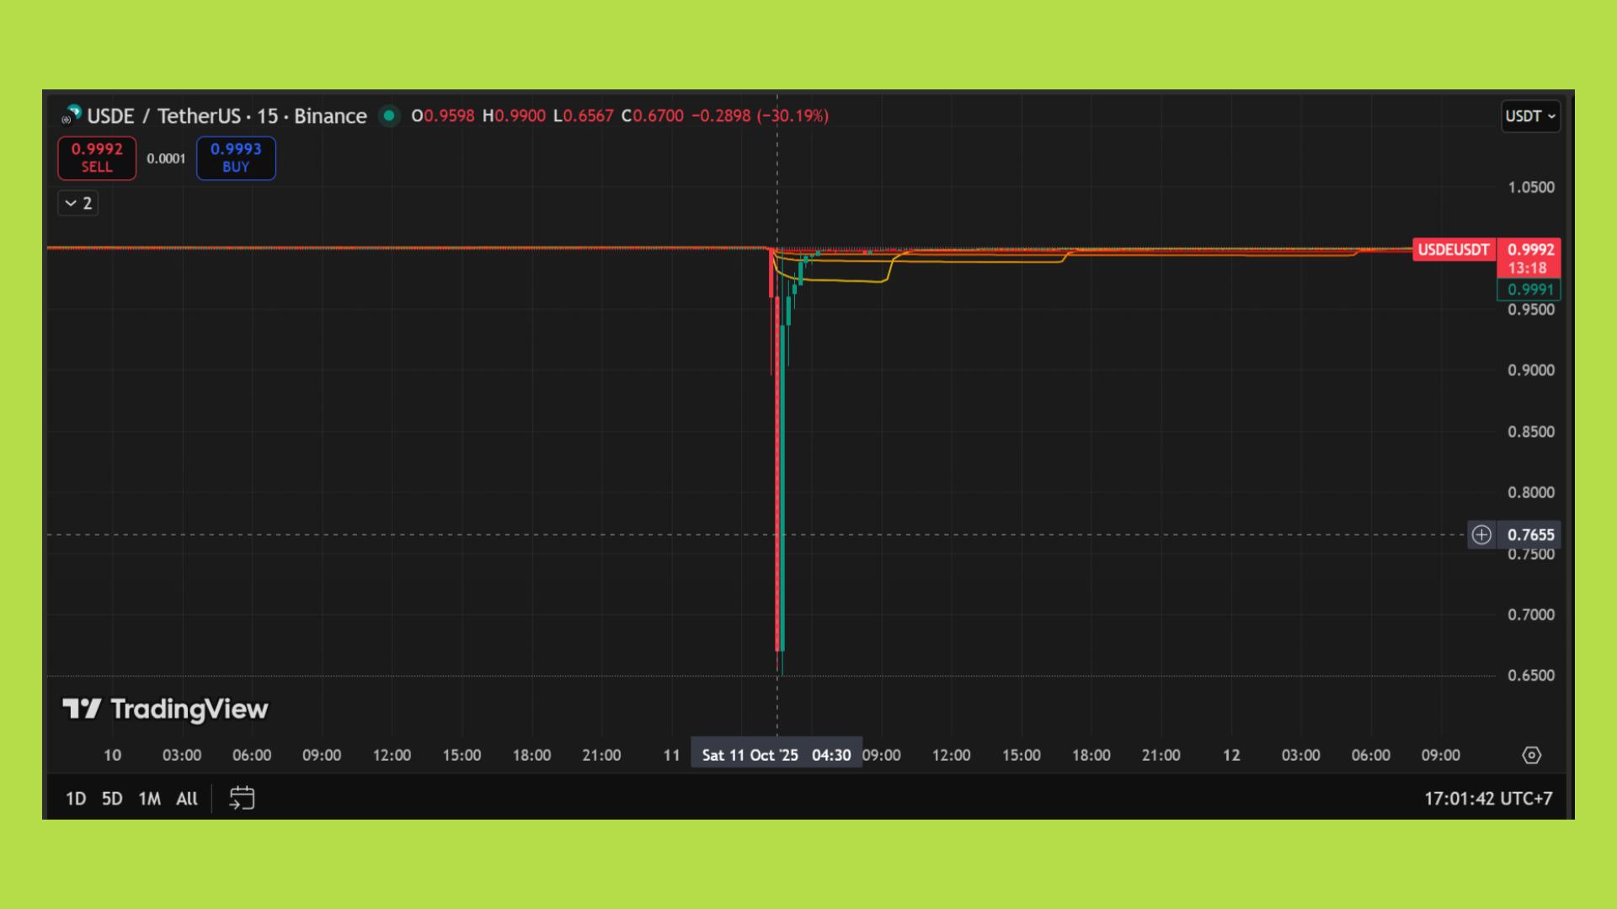The height and width of the screenshot is (909, 1617).
Task: Click the green market status dot
Action: click(x=389, y=115)
